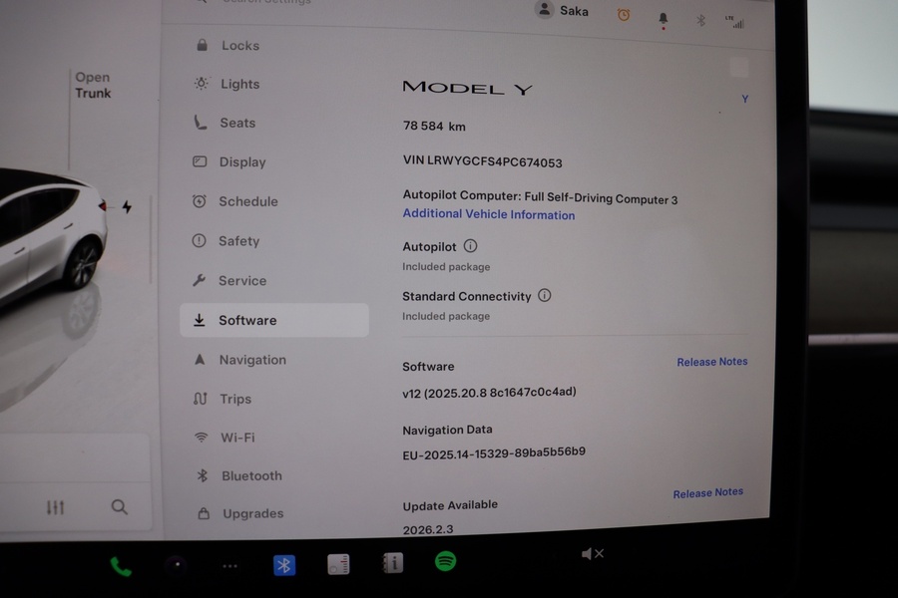Select Service in the settings sidebar
898x598 pixels.
241,281
